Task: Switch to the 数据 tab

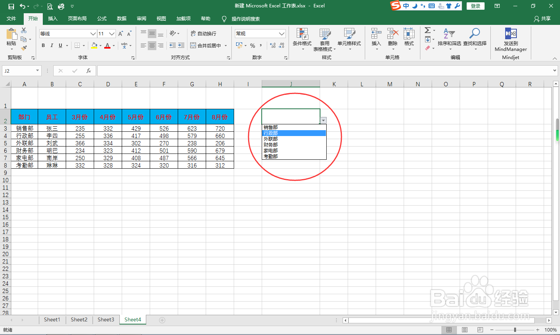Action: (122, 19)
